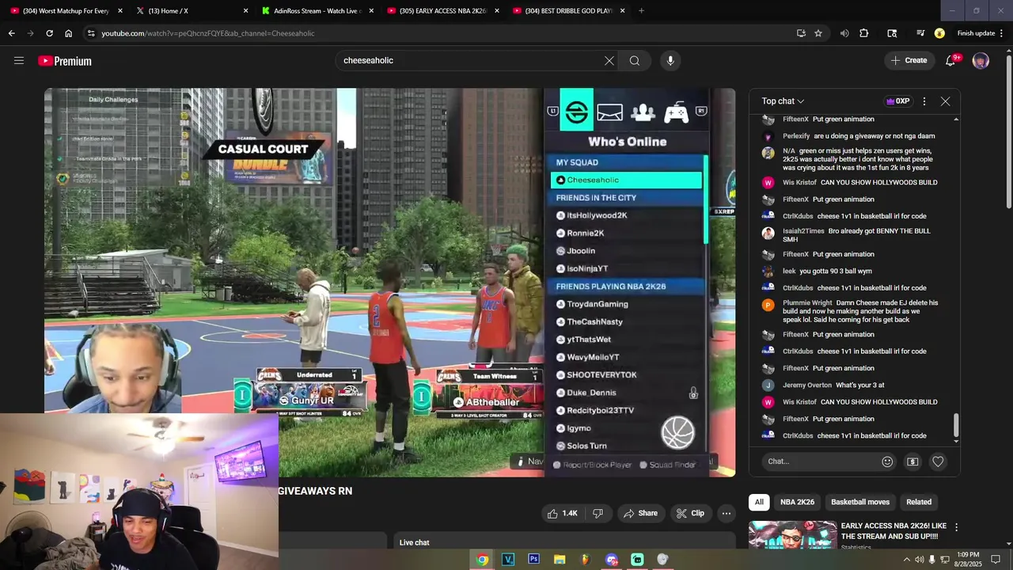Start voice search with the microphone

click(670, 60)
